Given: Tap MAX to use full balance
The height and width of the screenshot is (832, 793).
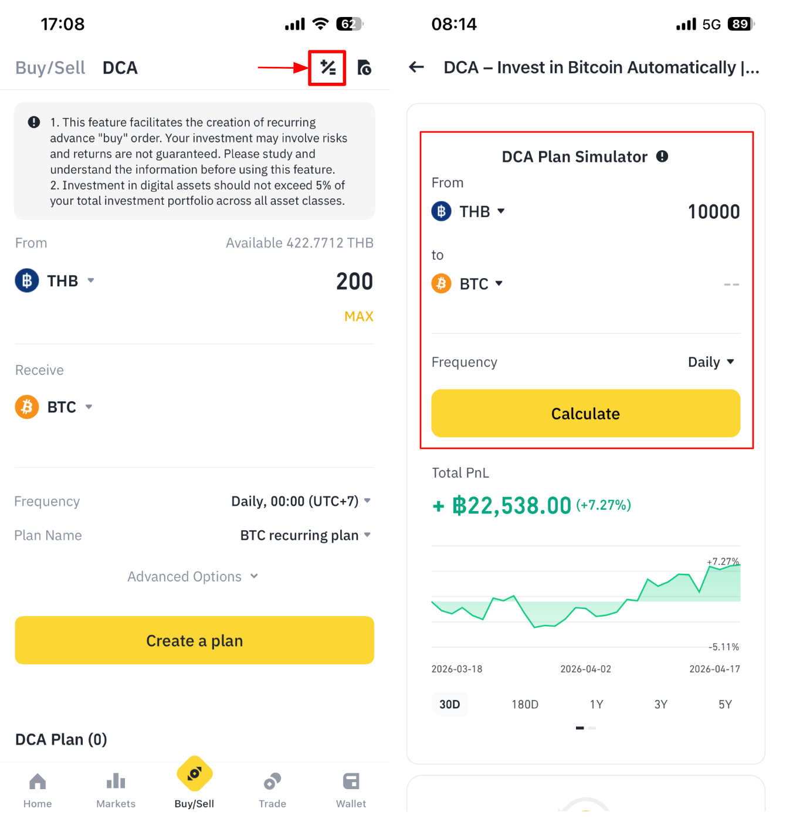Looking at the screenshot, I should pyautogui.click(x=358, y=317).
